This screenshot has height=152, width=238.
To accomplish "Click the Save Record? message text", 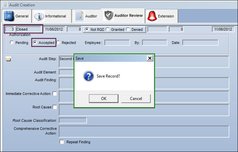I will coord(108,76).
